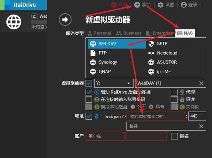Select the Nextcloud service
This screenshot has width=212, height=158.
[175, 53]
